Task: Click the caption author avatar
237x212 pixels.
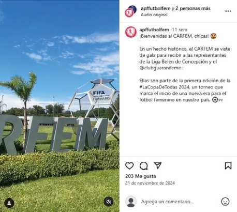Action: pyautogui.click(x=131, y=32)
